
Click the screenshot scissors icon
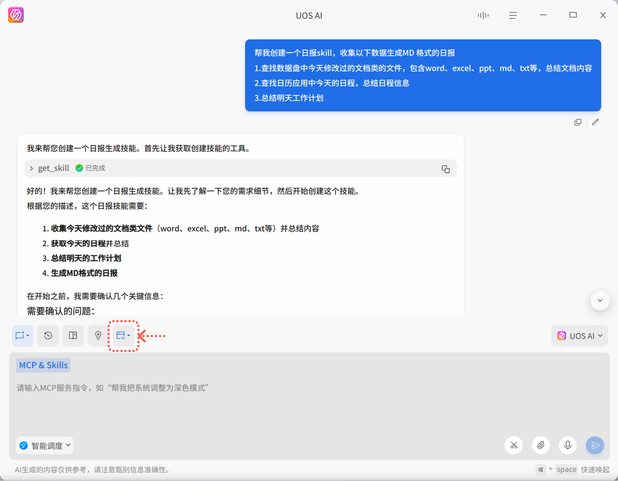(x=513, y=445)
